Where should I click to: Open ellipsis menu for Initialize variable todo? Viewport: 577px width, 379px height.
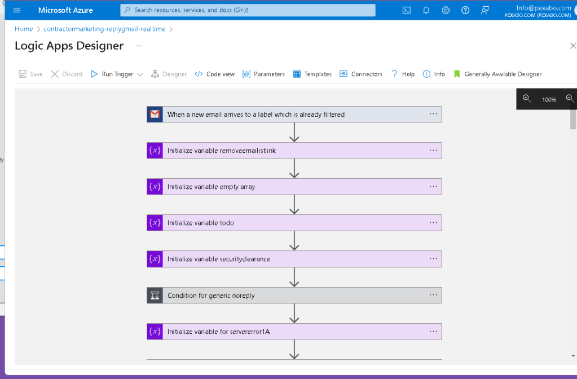pyautogui.click(x=433, y=223)
